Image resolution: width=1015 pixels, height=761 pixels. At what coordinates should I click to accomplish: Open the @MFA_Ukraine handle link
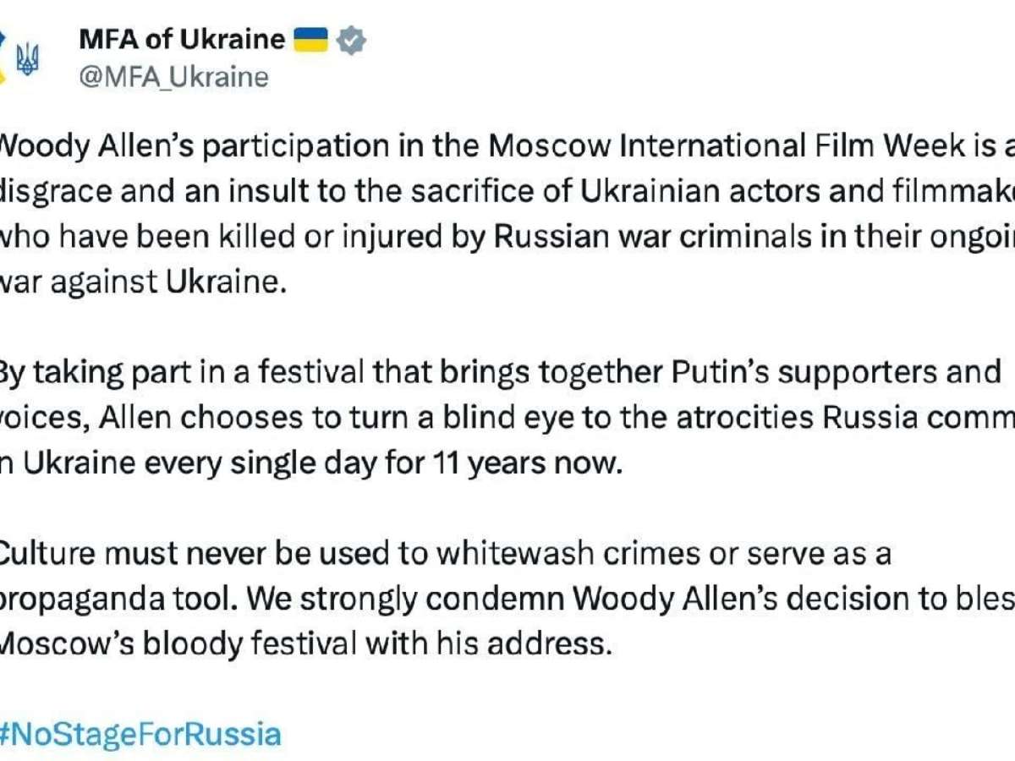click(x=173, y=77)
